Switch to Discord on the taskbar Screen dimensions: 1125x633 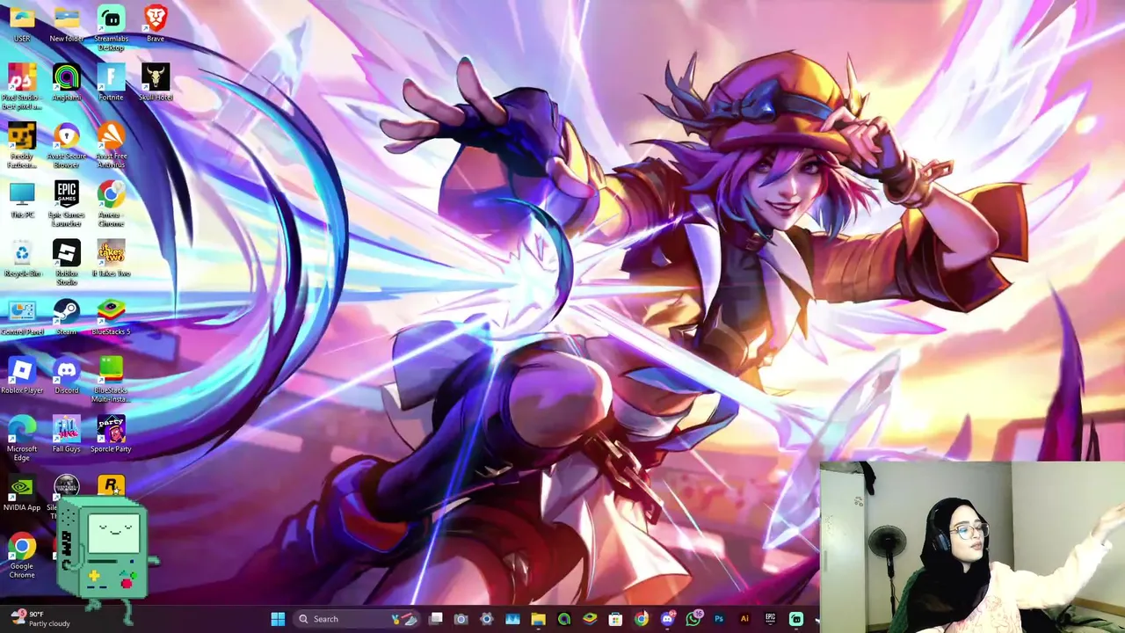tap(667, 619)
